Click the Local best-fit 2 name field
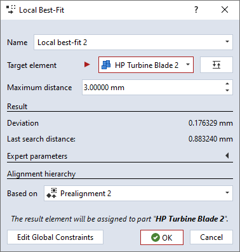 [x=133, y=43]
